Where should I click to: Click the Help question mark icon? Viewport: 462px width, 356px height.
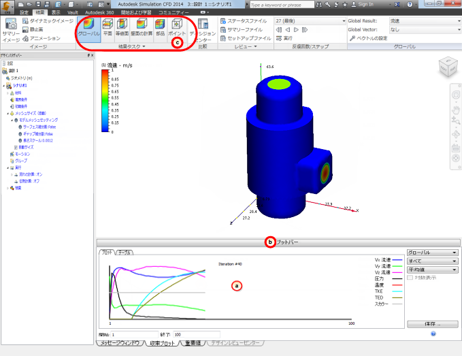pyautogui.click(x=410, y=4)
